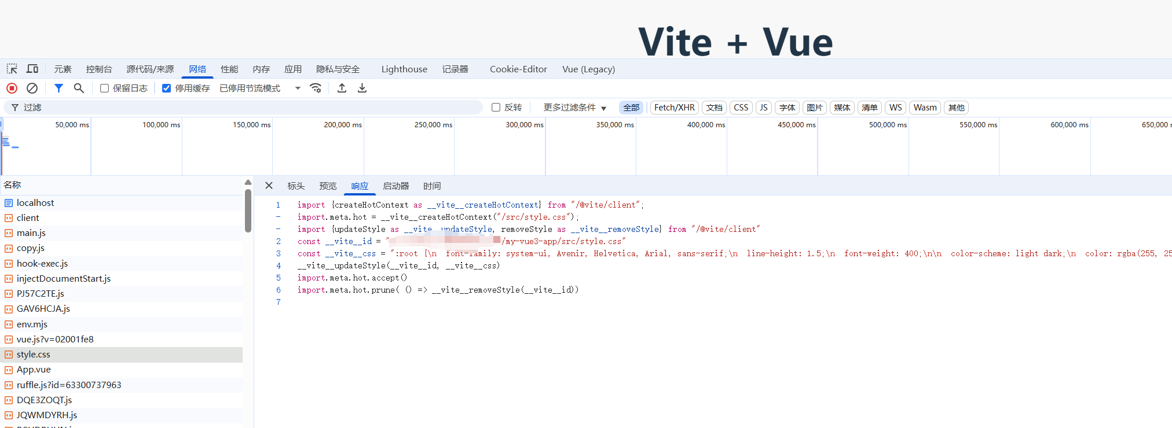
Task: Show the Timing detail tab
Action: pos(432,186)
